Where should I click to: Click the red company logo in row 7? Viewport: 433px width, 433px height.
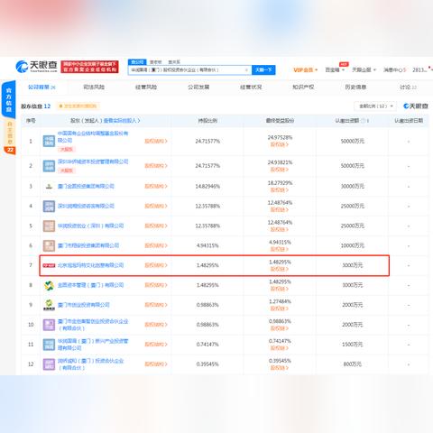point(49,265)
